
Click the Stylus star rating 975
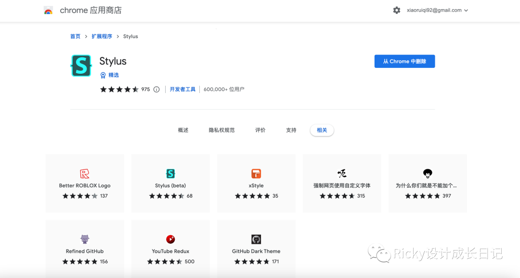[125, 89]
